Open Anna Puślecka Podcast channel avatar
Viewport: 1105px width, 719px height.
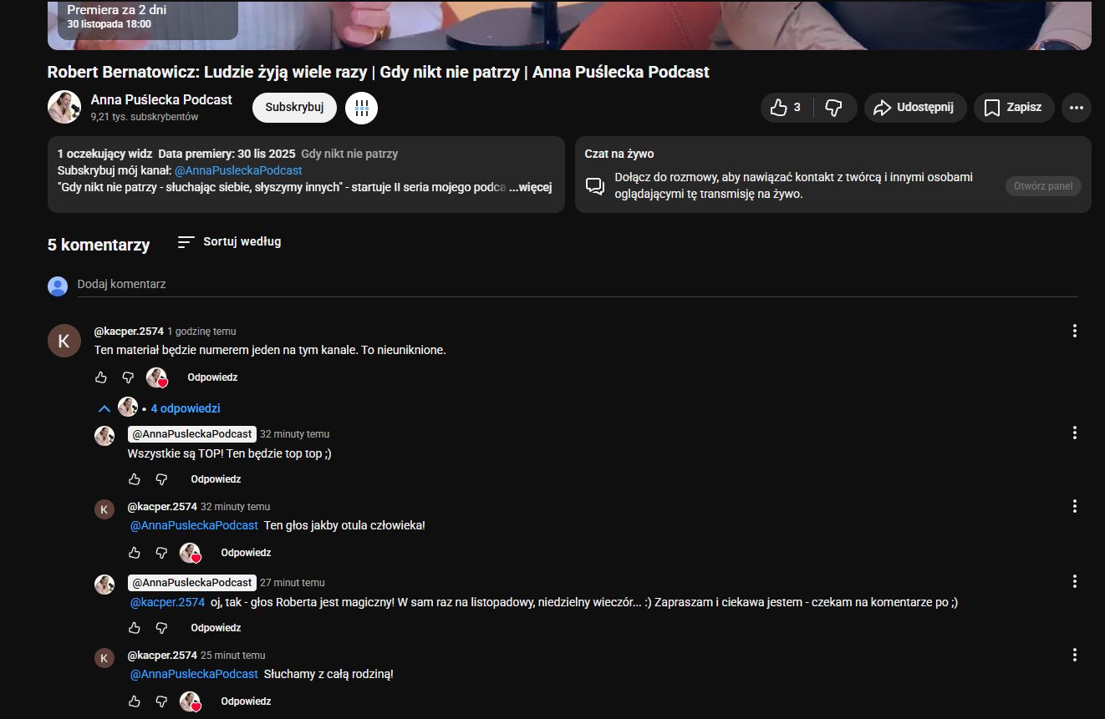coord(64,107)
